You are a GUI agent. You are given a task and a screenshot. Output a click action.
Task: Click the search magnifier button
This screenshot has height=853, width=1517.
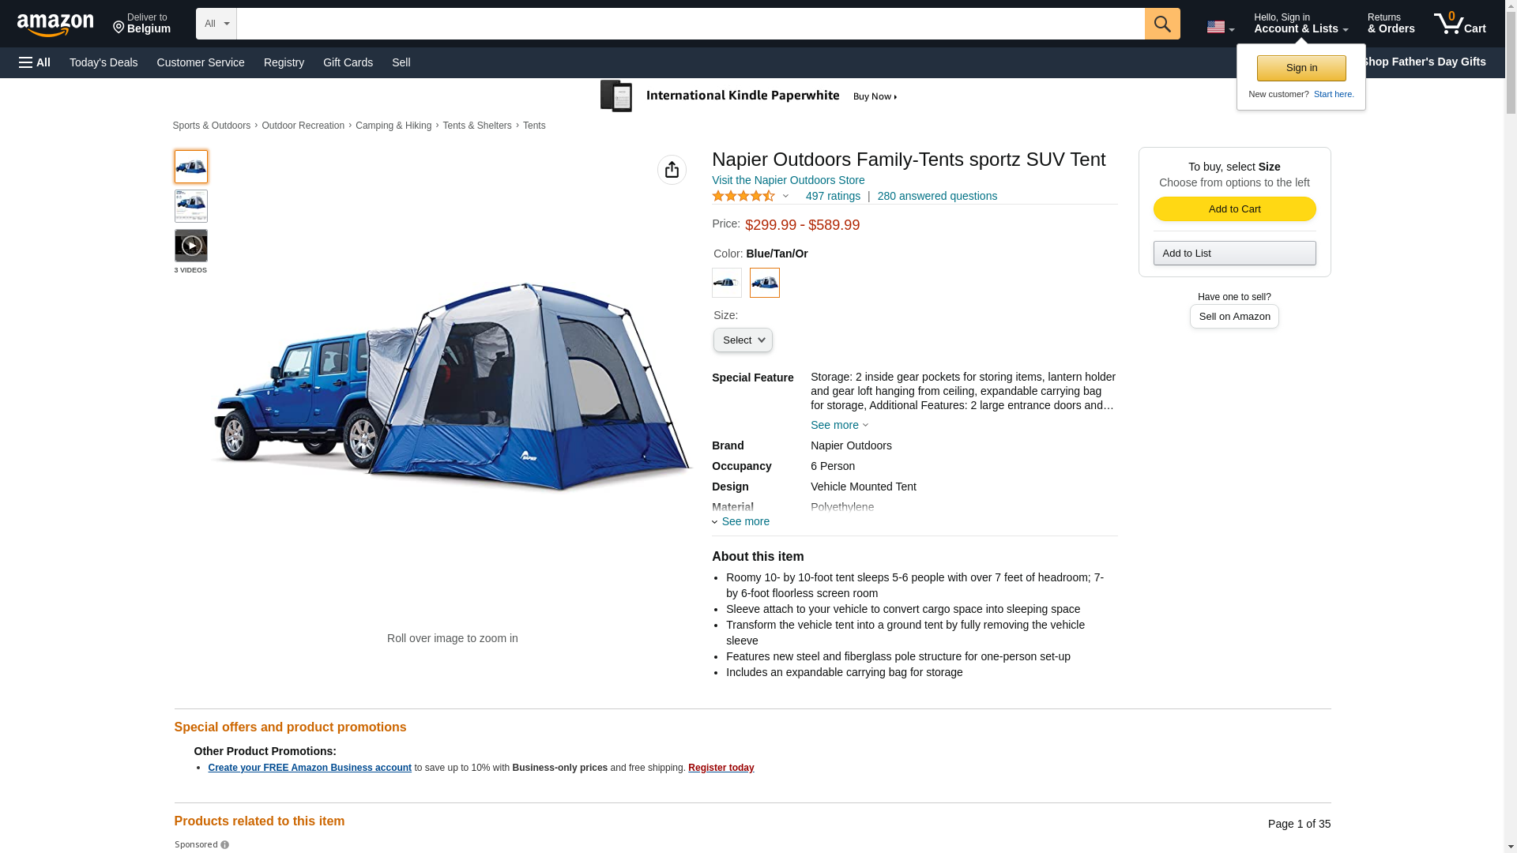(x=1161, y=24)
